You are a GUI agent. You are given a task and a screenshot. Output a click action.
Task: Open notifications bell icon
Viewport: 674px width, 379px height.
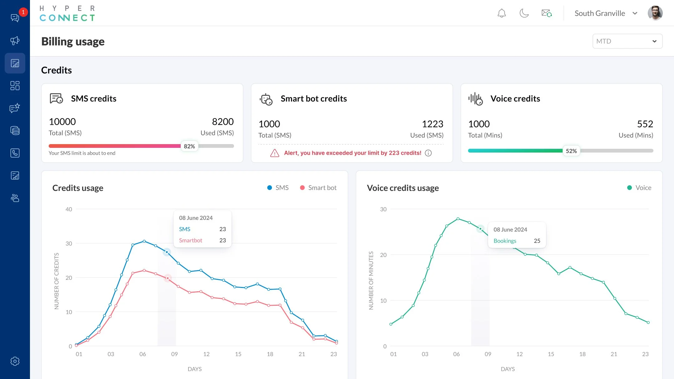[x=501, y=13]
